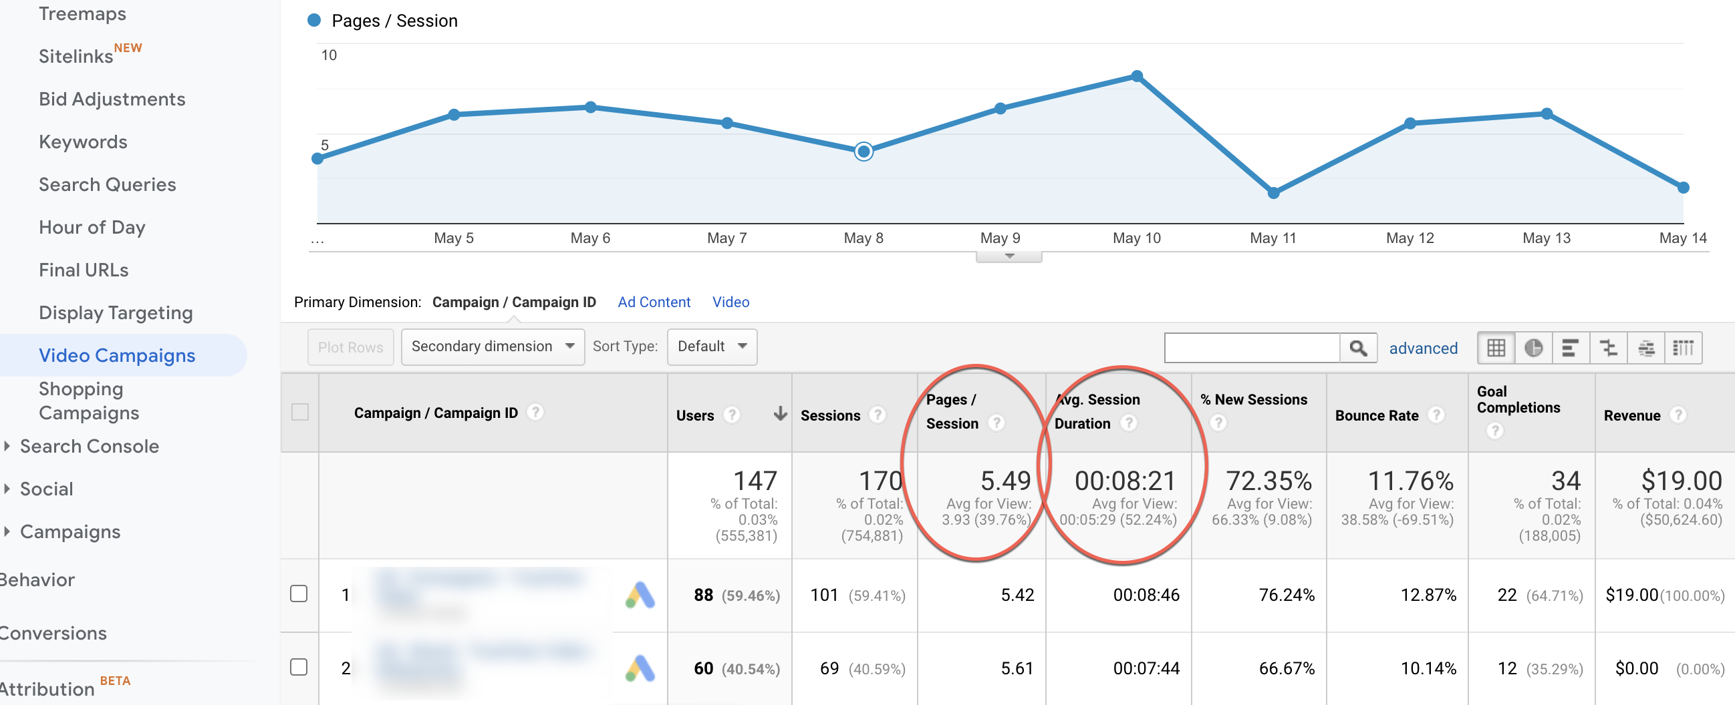The width and height of the screenshot is (1735, 705).
Task: Open Video Campaigns in the sidebar
Action: 118,355
